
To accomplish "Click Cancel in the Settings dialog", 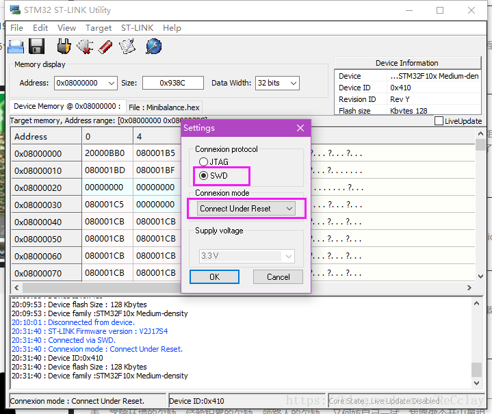I will [278, 277].
